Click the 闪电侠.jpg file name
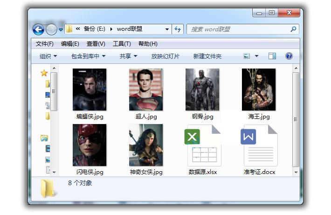 coord(90,172)
